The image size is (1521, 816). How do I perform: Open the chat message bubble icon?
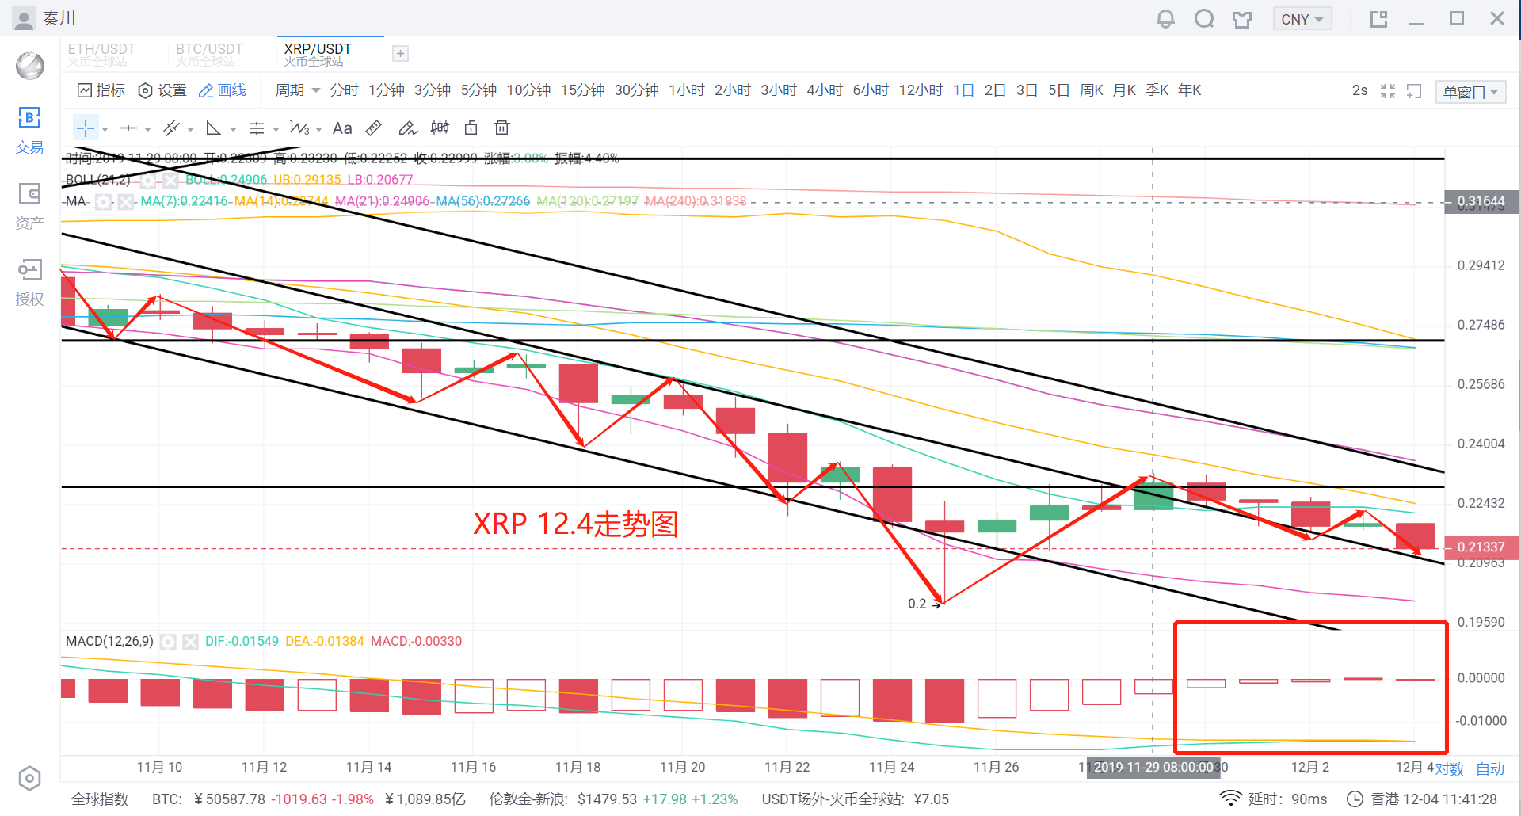[1204, 19]
